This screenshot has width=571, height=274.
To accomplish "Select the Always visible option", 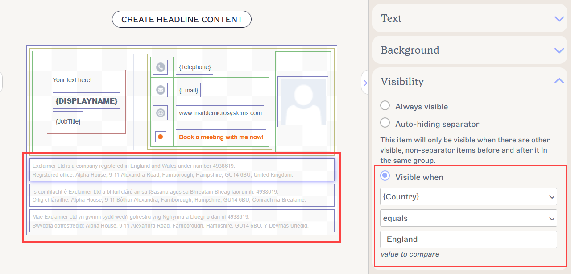I will click(385, 106).
